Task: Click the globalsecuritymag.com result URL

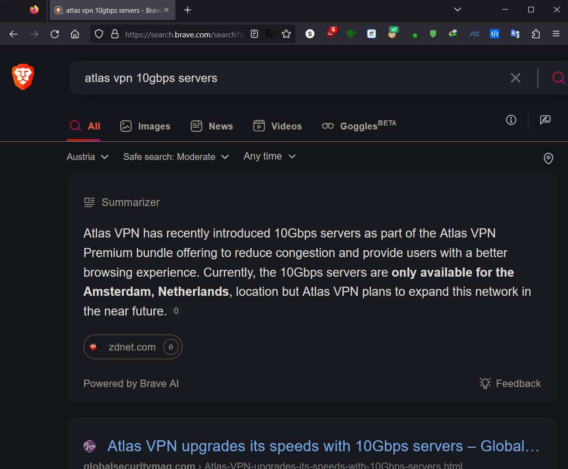Action: point(273,465)
